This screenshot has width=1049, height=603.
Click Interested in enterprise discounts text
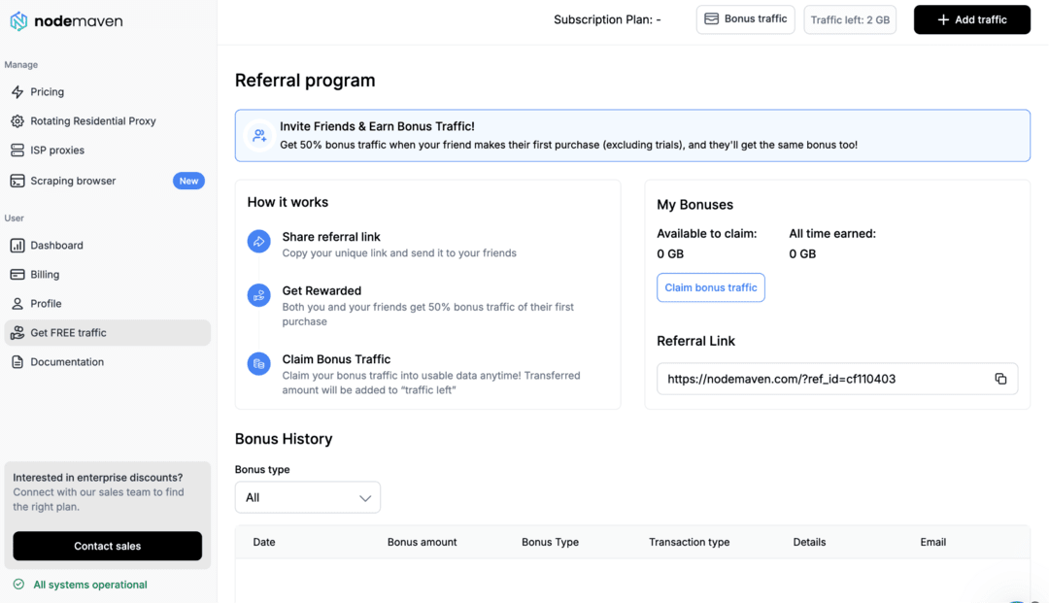[98, 478]
